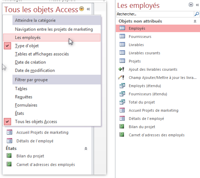Select the Fournisseurs table icon

click(x=122, y=36)
